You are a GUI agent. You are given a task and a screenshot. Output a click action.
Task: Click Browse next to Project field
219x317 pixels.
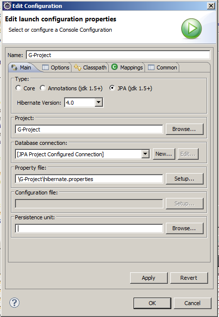tap(184, 129)
